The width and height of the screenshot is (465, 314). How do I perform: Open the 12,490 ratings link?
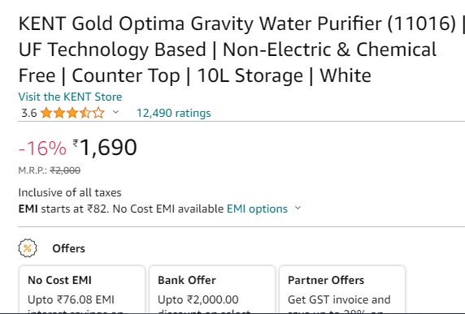[x=173, y=113]
